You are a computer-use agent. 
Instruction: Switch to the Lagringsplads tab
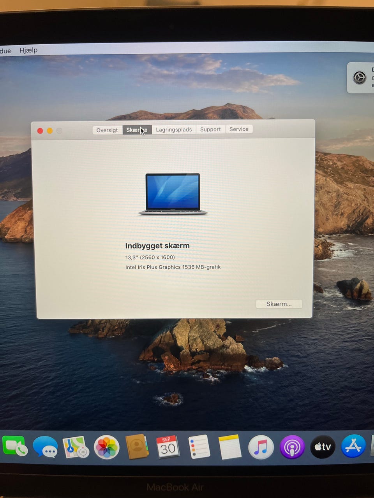click(174, 130)
